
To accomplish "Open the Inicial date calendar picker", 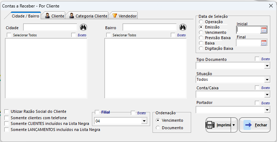I will tap(264, 30).
